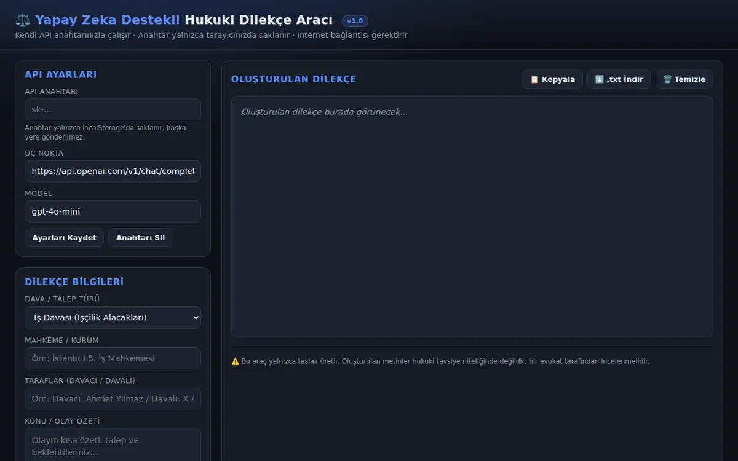Focus the API Anahtarı sk- input field

[x=113, y=109]
